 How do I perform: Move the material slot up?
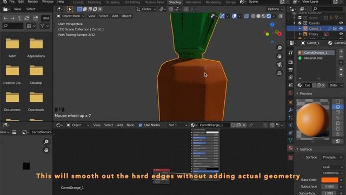341,69
